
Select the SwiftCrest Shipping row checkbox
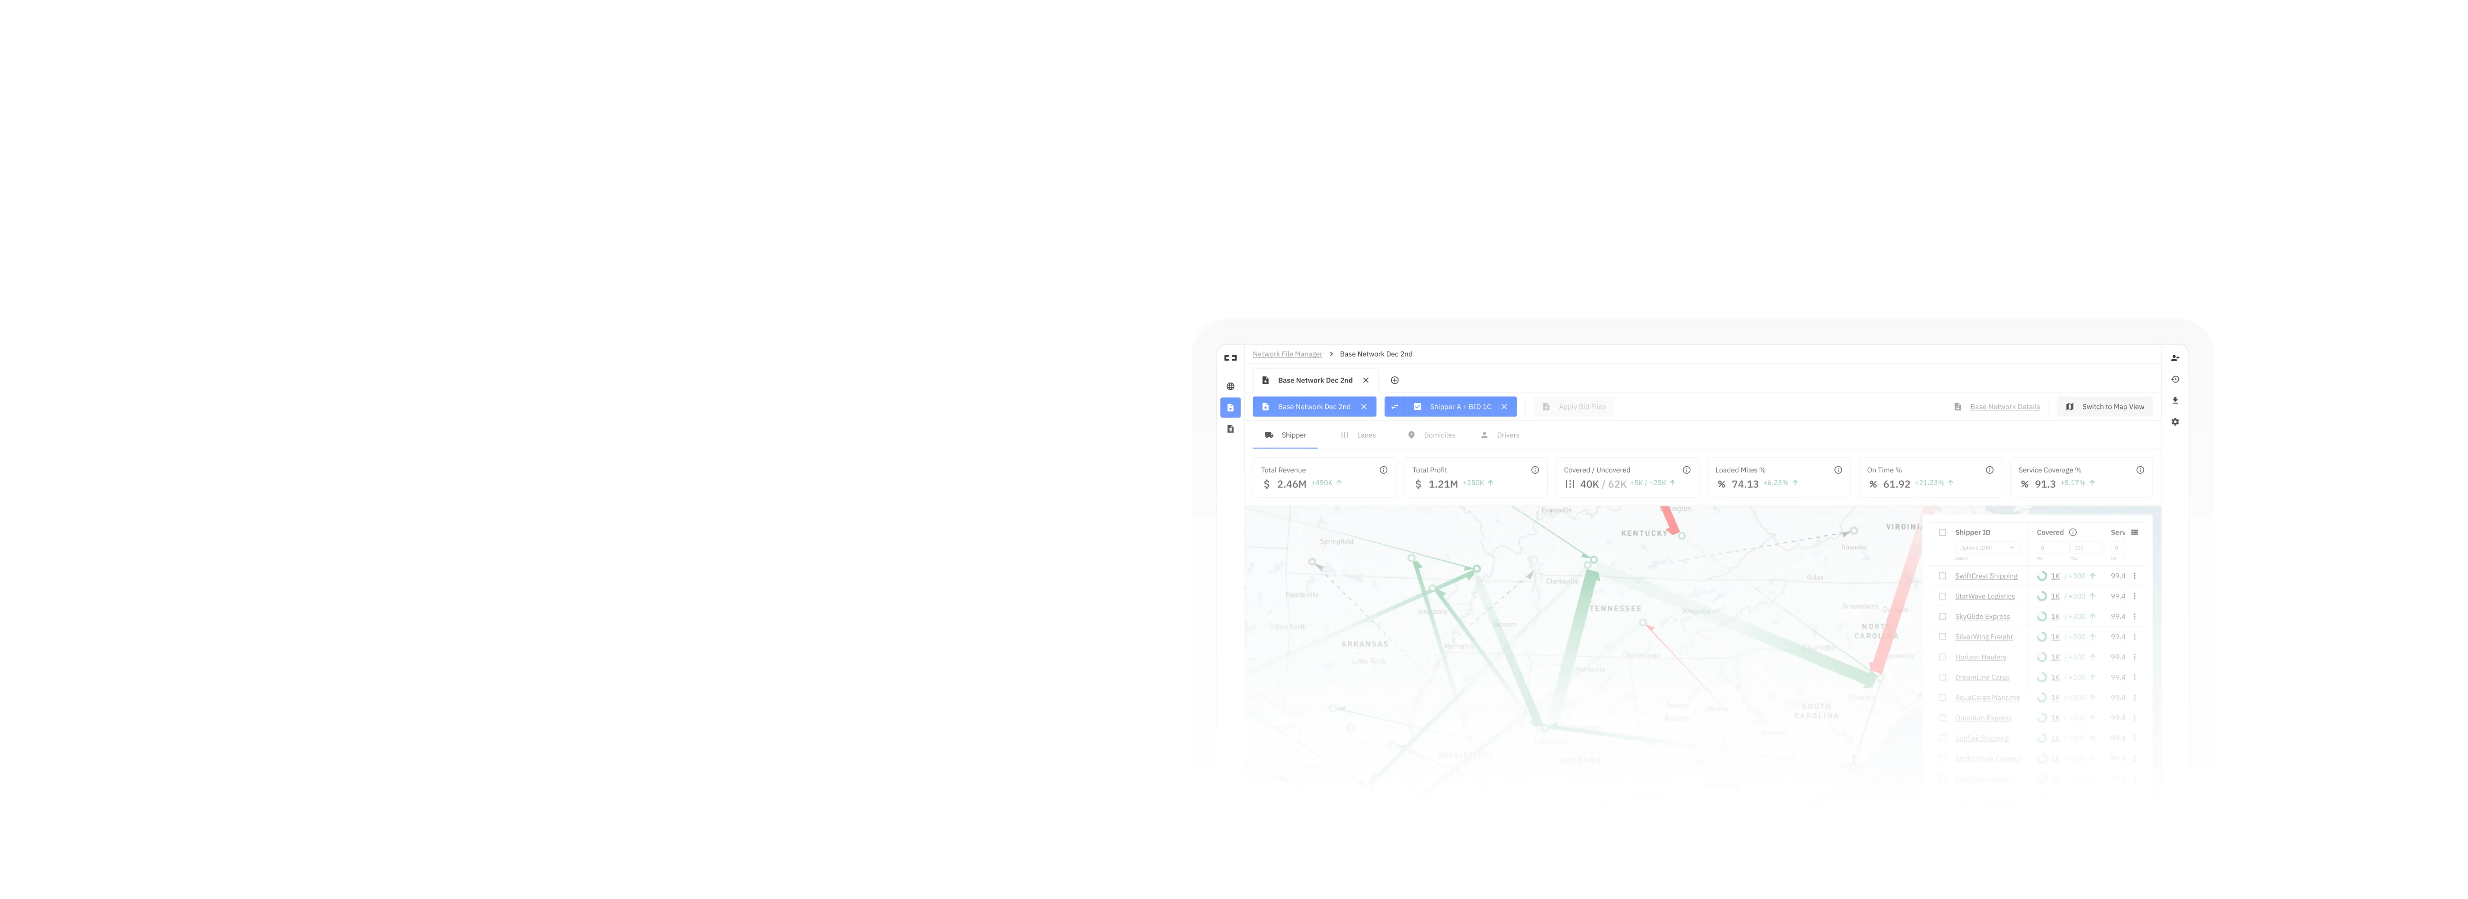click(1942, 576)
